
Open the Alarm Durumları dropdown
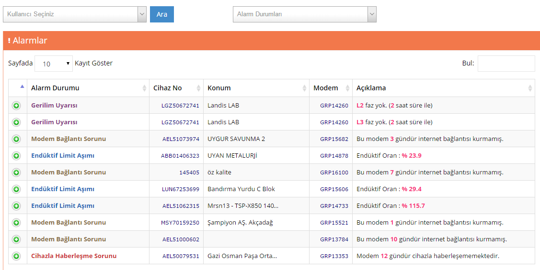tap(304, 14)
